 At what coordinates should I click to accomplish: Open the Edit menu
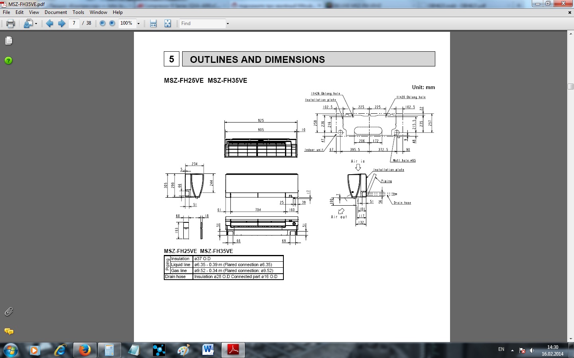click(x=20, y=12)
